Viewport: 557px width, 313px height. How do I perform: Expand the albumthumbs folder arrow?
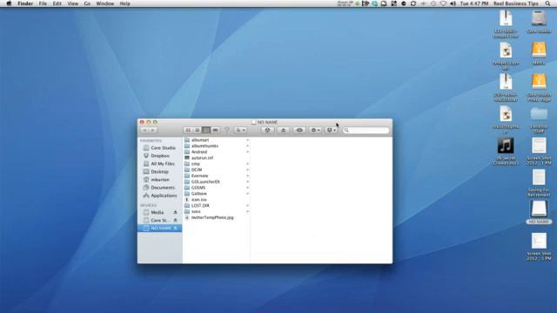[x=247, y=146]
